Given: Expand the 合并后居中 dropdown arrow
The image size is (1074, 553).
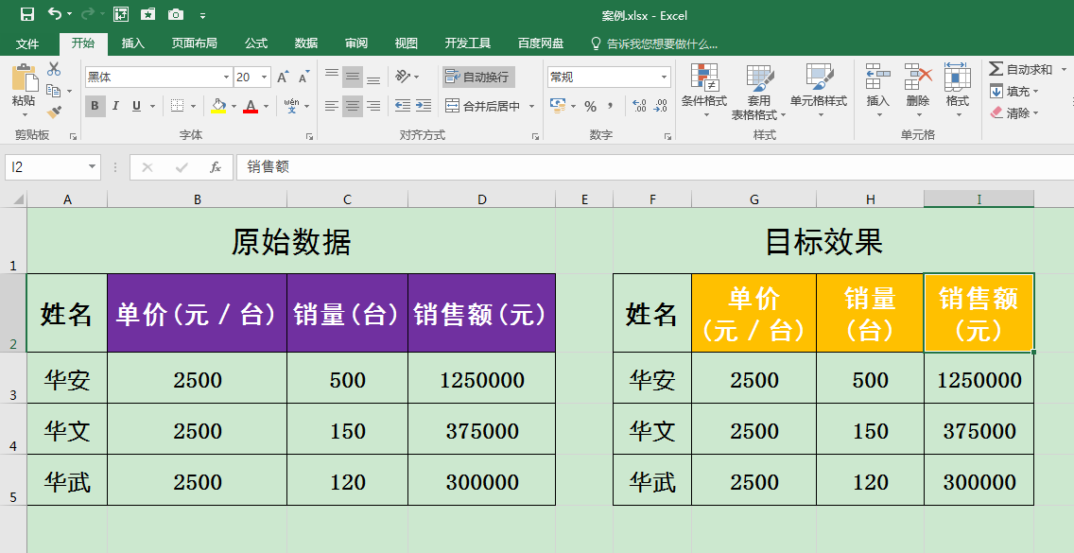Looking at the screenshot, I should (531, 106).
